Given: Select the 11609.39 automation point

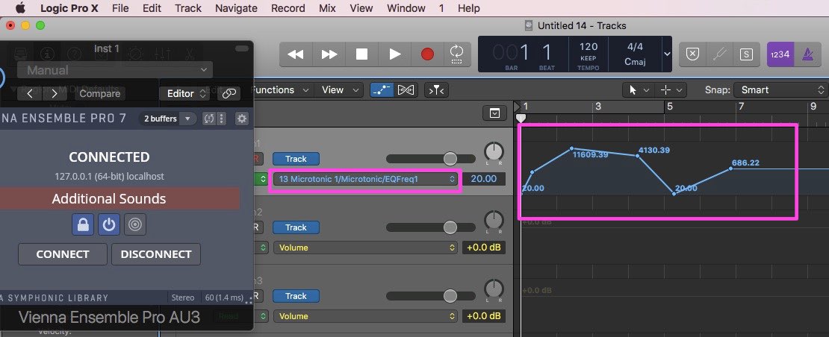Looking at the screenshot, I should click(x=571, y=148).
